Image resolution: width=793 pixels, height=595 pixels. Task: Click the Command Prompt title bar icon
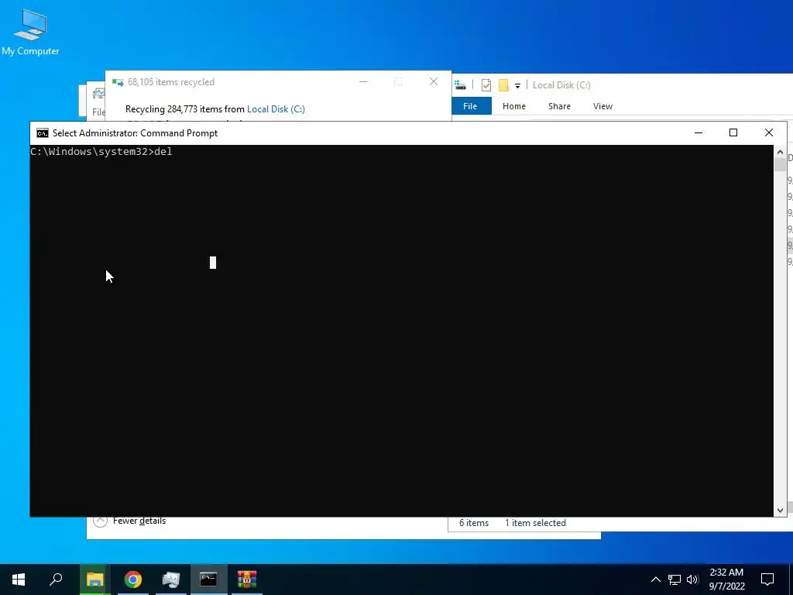(x=43, y=133)
